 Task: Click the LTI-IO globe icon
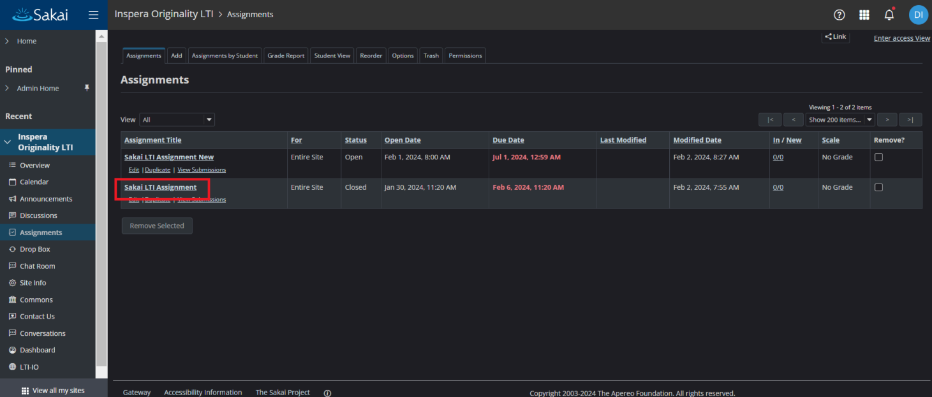pos(12,367)
